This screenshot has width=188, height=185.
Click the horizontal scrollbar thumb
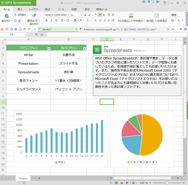(x=142, y=178)
